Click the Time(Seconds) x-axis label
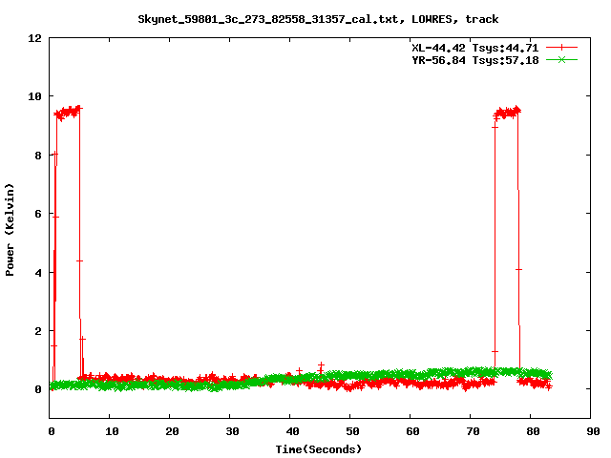 (x=318, y=449)
